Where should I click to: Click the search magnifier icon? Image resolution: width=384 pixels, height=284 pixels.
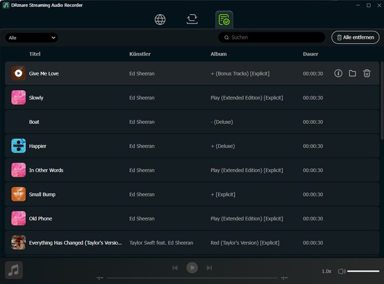click(226, 37)
